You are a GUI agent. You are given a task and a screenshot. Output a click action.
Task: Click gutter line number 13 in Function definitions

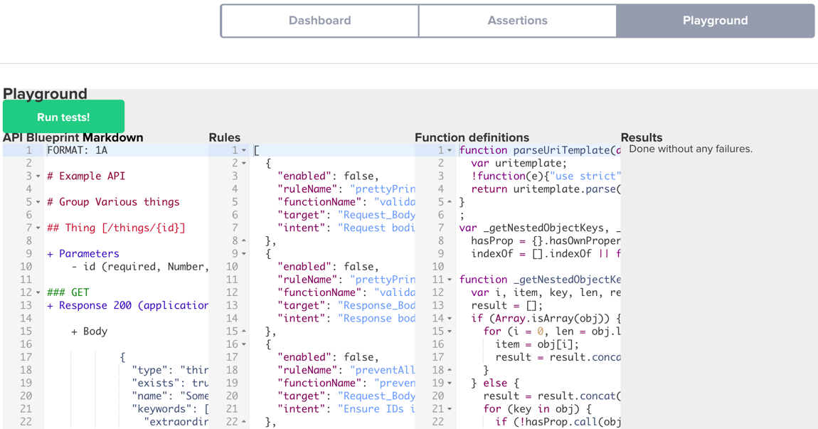point(438,305)
